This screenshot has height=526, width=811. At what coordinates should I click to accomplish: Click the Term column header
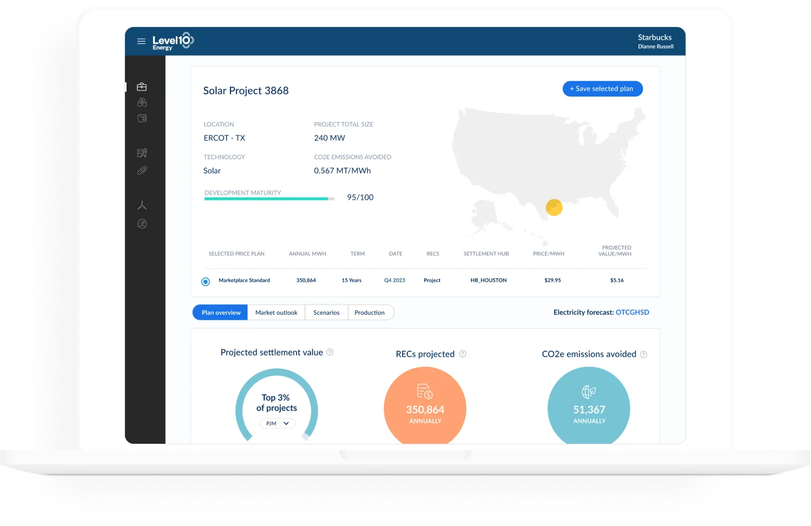358,254
